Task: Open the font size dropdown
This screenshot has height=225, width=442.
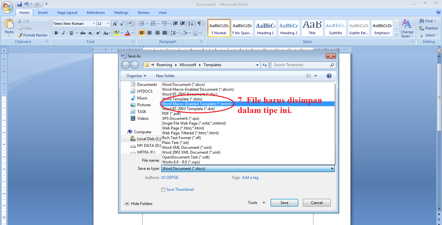Action: click(x=107, y=23)
